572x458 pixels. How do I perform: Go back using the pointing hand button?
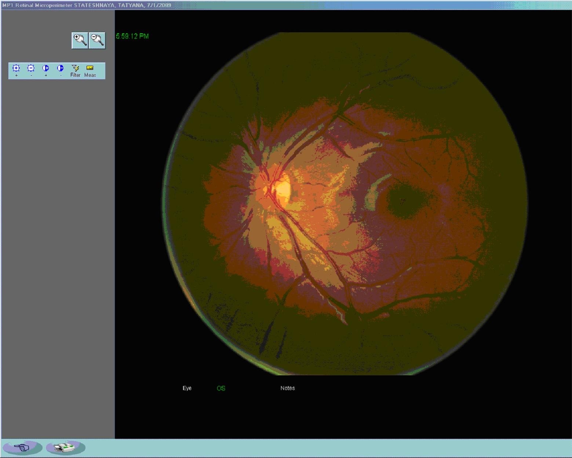pyautogui.click(x=23, y=448)
